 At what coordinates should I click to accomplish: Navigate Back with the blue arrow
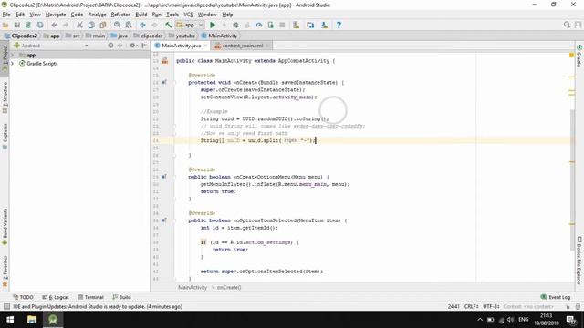pyautogui.click(x=142, y=25)
